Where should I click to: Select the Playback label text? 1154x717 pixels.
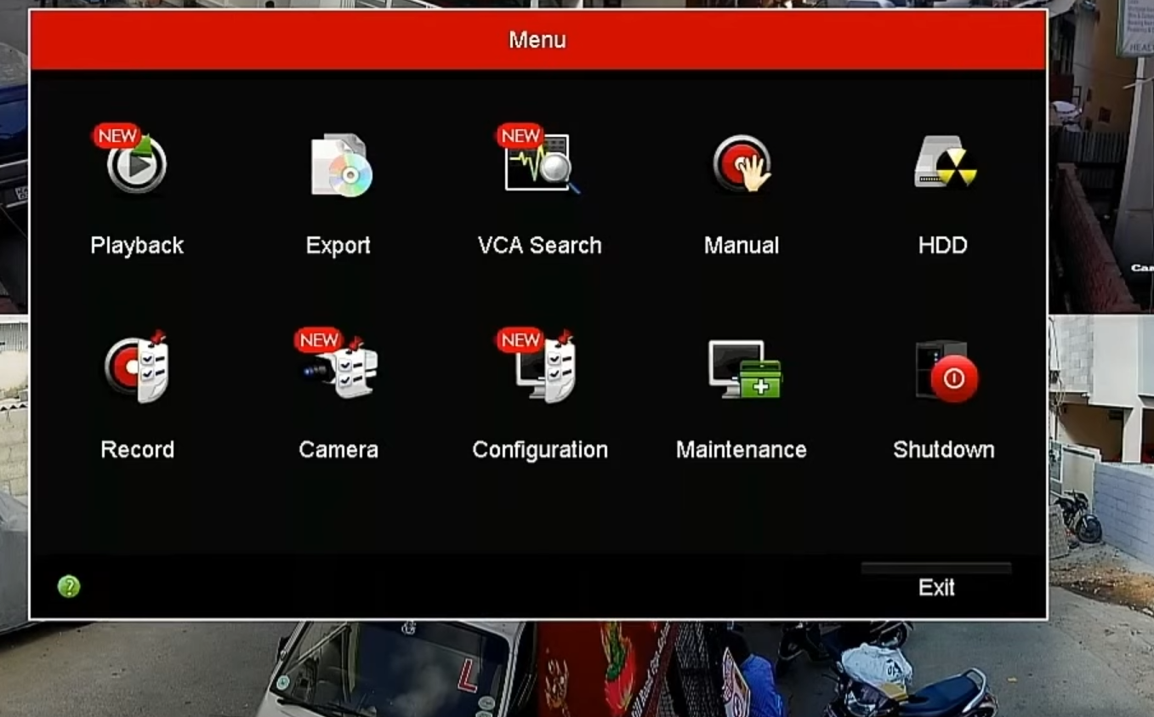point(136,245)
